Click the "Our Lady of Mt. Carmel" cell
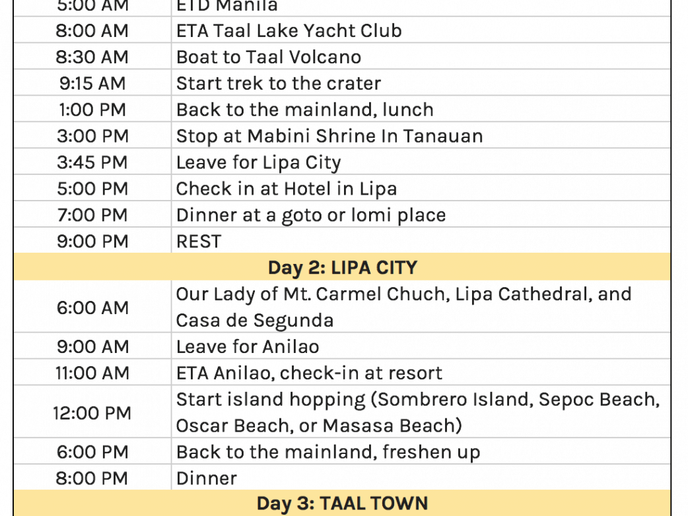Viewport: 688px width, 516px height. click(x=403, y=307)
